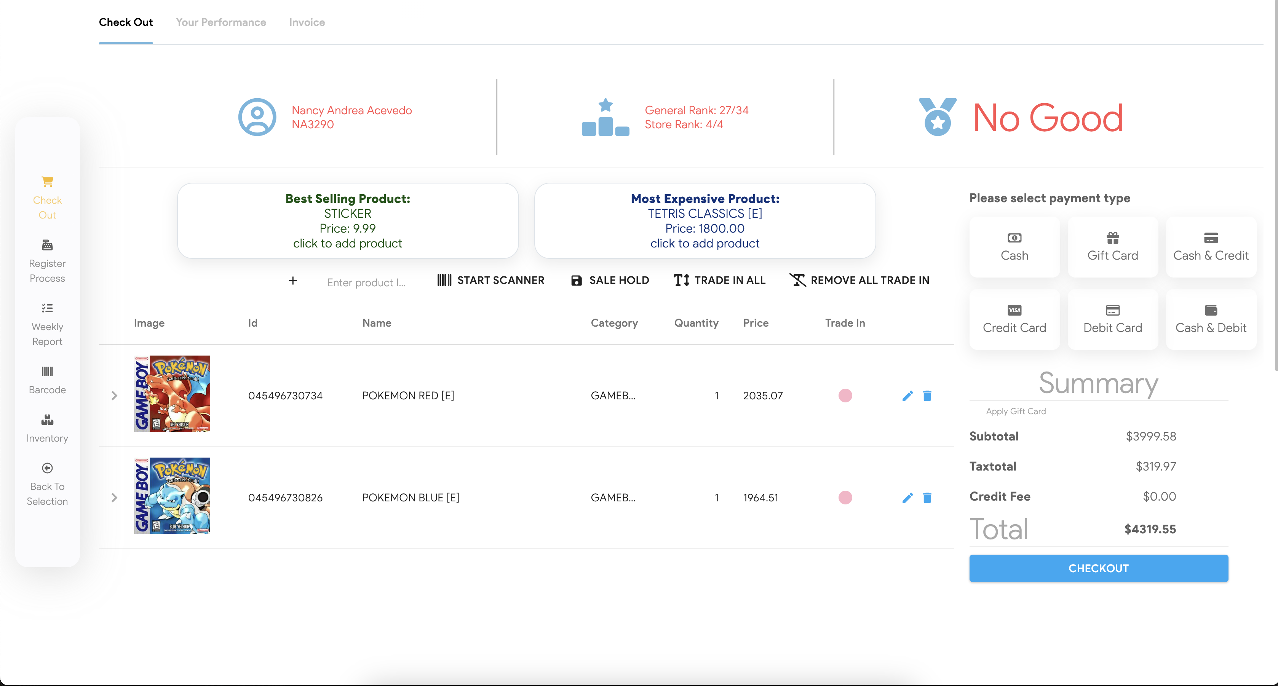This screenshot has width=1278, height=686.
Task: Click the Image column header
Action: (149, 324)
